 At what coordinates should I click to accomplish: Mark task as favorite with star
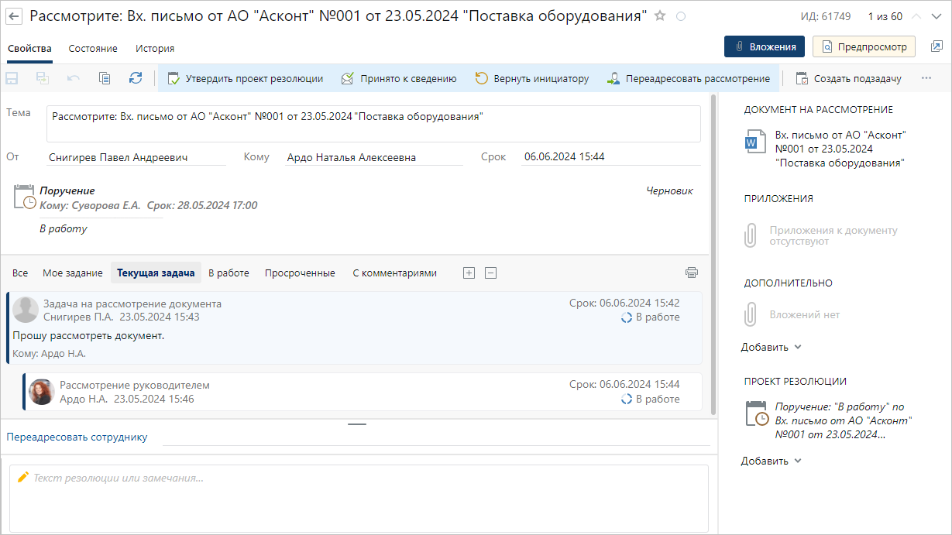(x=660, y=16)
